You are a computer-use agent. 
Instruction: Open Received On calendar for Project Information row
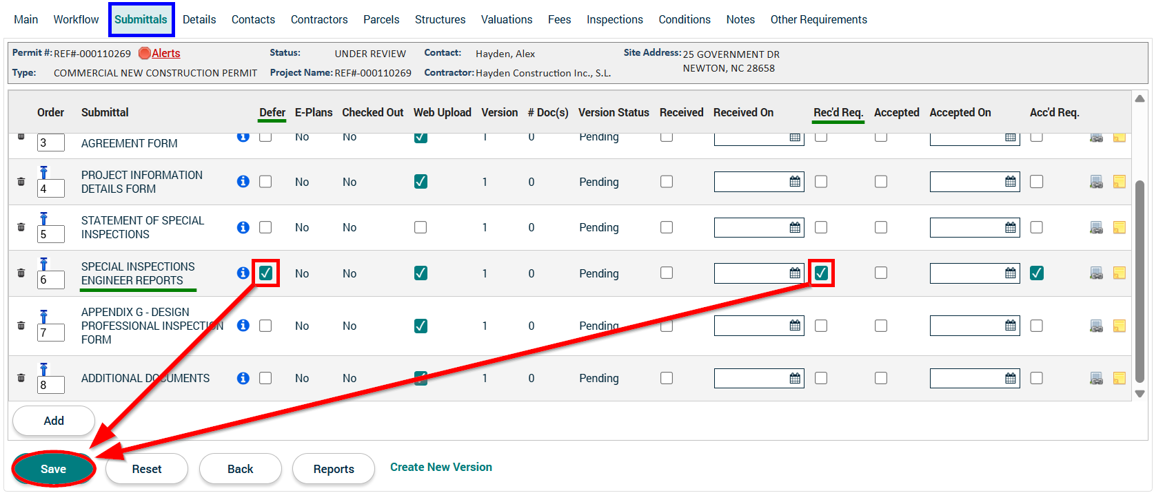click(x=795, y=182)
